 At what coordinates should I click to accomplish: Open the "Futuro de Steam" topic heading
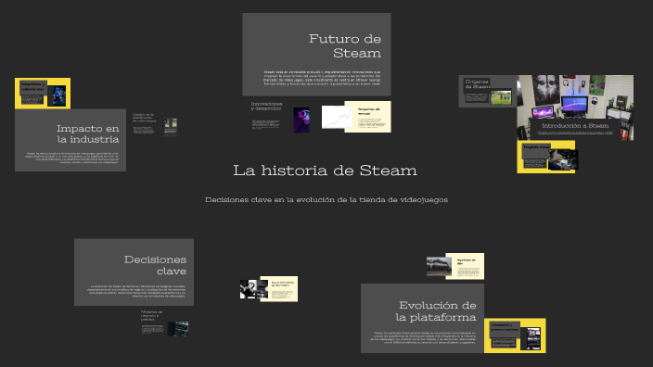tap(345, 45)
